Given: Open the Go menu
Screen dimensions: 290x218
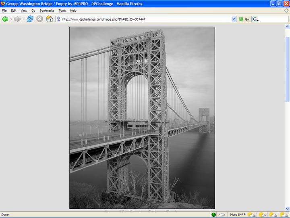Looking at the screenshot, I should [33, 10].
